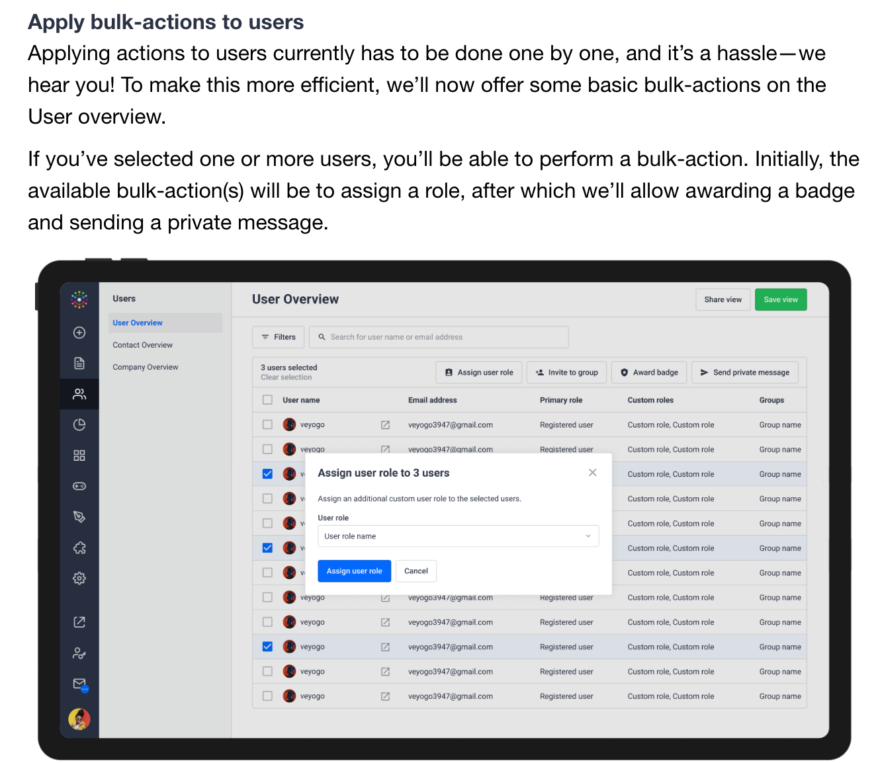Click the user avatar in the sidebar
Image resolution: width=876 pixels, height=763 pixels.
[x=79, y=719]
